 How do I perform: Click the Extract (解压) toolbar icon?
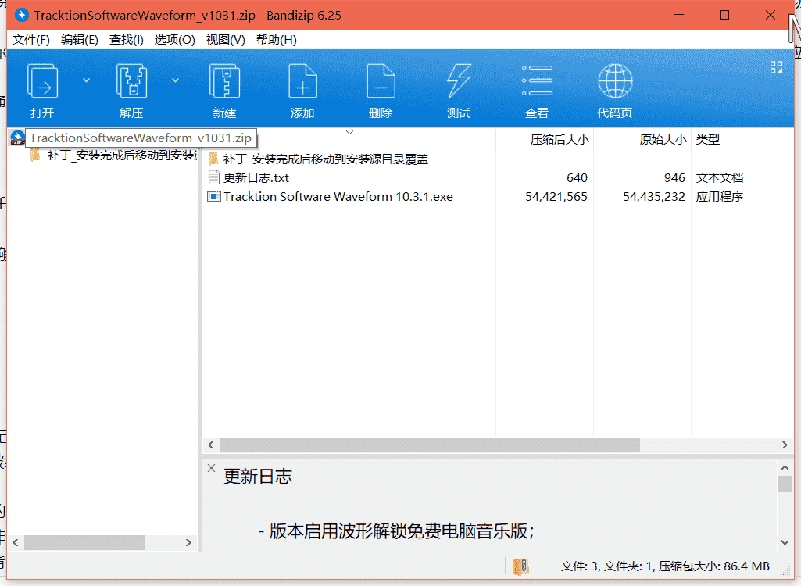tap(132, 80)
